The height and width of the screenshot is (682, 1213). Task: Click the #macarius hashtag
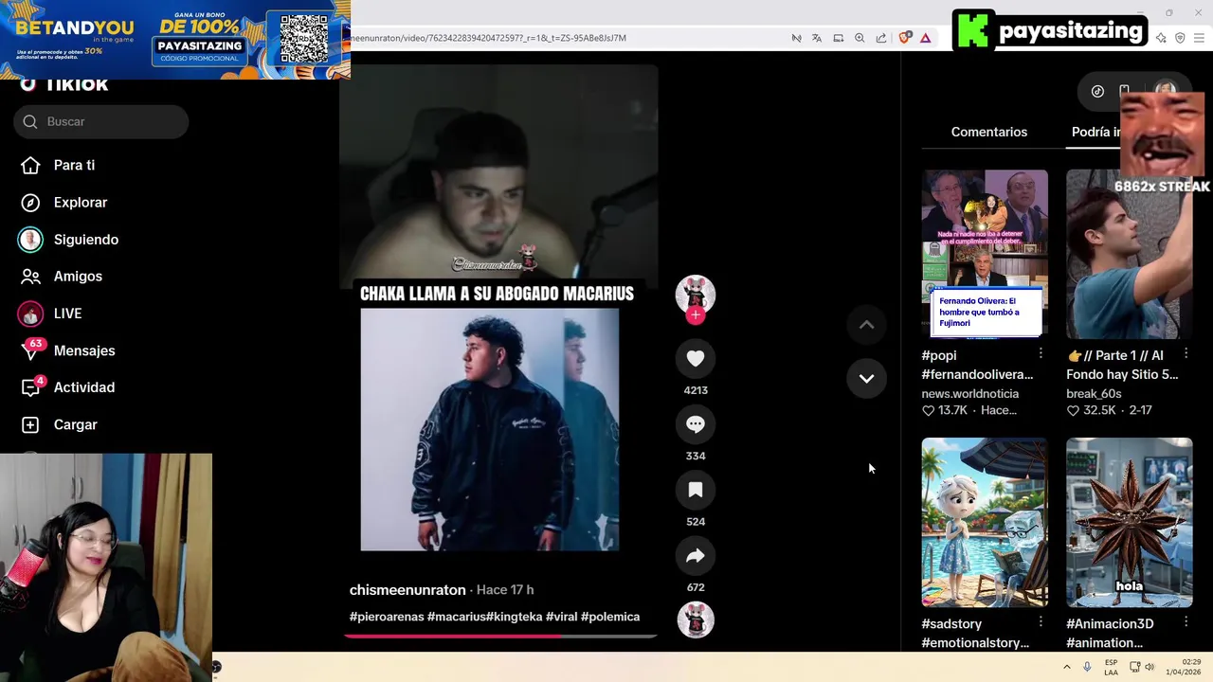457,617
